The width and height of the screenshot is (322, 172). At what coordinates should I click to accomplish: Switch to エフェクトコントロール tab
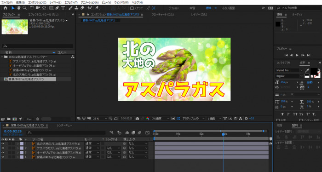tap(43, 15)
